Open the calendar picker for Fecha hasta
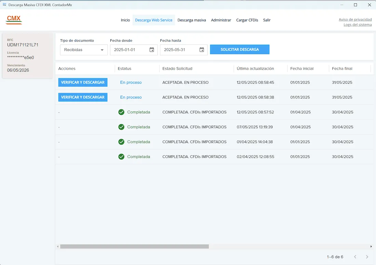Image resolution: width=376 pixels, height=265 pixels. [x=202, y=50]
